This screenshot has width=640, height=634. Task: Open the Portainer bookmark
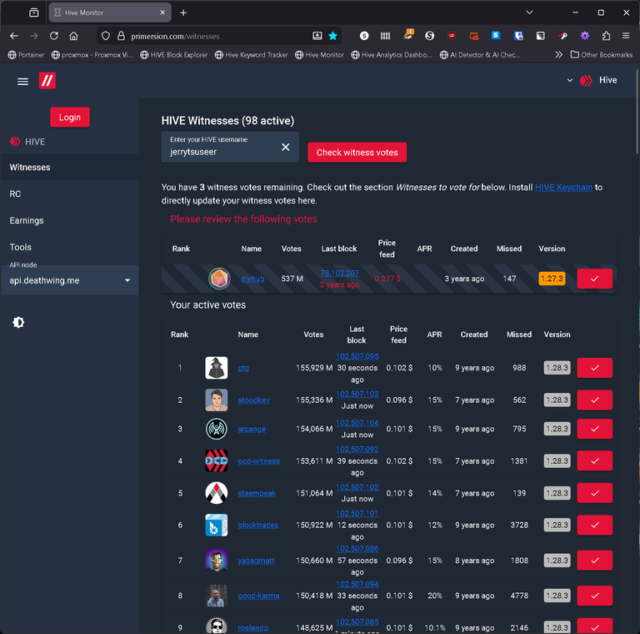click(x=26, y=55)
